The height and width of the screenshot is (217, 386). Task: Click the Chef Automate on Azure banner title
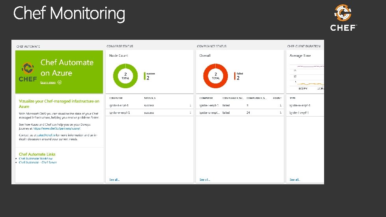click(67, 68)
